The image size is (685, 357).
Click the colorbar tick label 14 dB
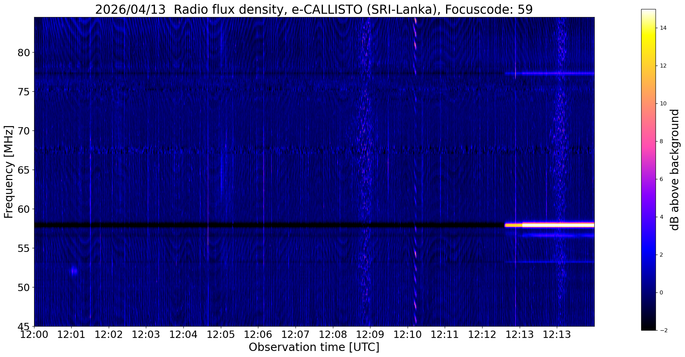coord(663,28)
